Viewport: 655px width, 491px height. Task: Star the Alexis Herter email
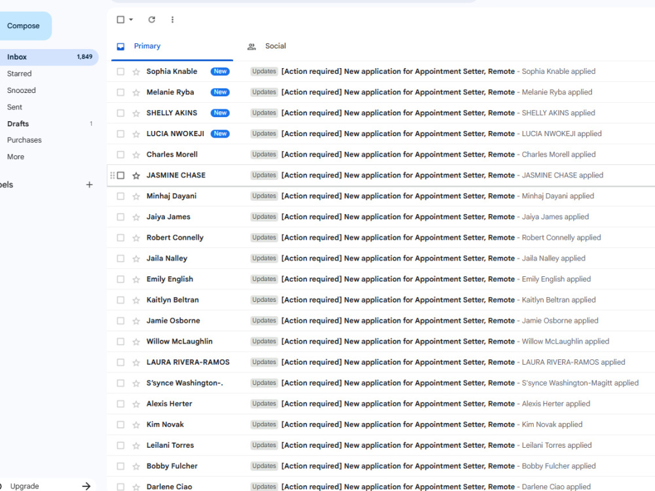136,404
